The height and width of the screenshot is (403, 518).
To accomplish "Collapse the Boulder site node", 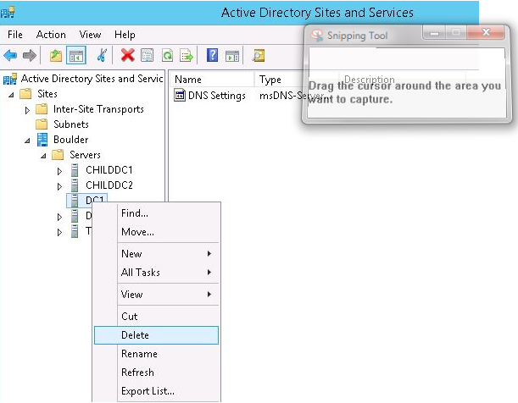I will point(27,141).
